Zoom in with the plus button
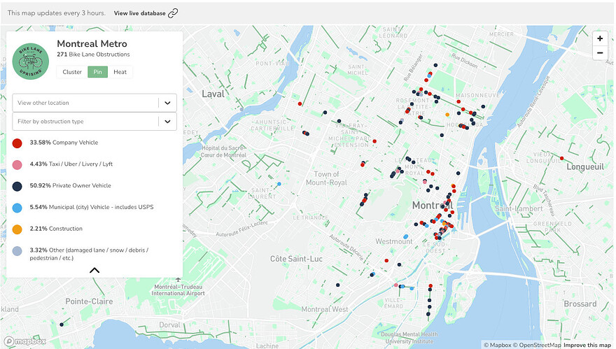This screenshot has width=616, height=349. coord(599,38)
